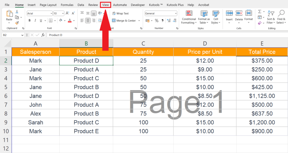Screen dimensions: 288x153
Task: Apply the red Font Color swatch
Action: (70, 21)
